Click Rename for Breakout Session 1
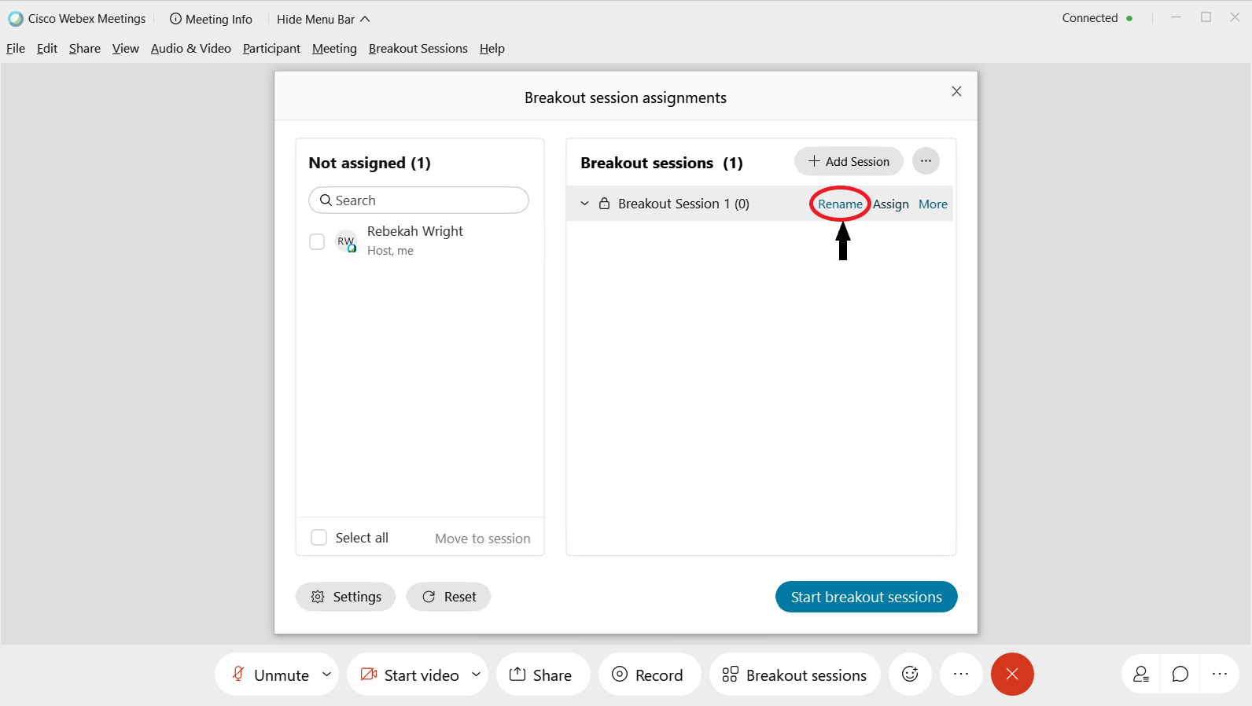This screenshot has width=1252, height=706. (840, 204)
